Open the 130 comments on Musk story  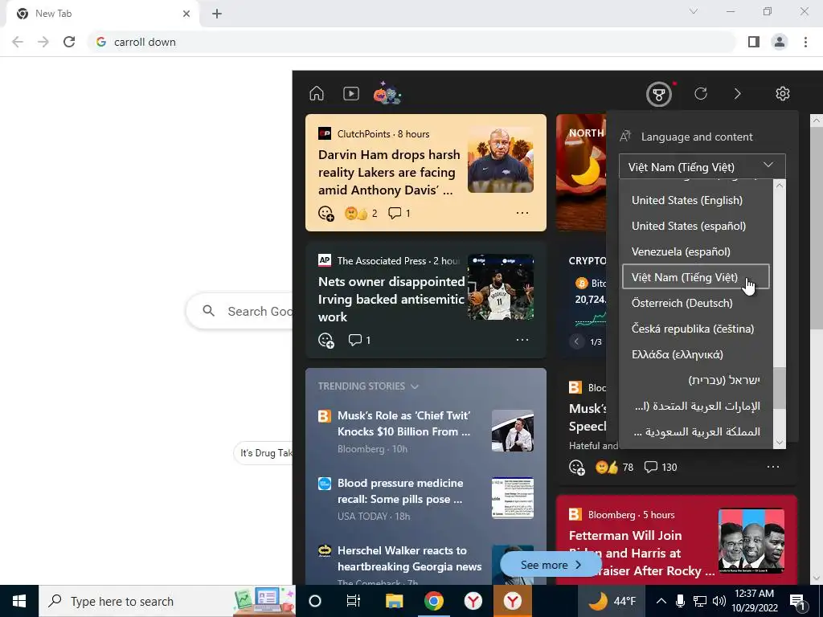click(661, 467)
